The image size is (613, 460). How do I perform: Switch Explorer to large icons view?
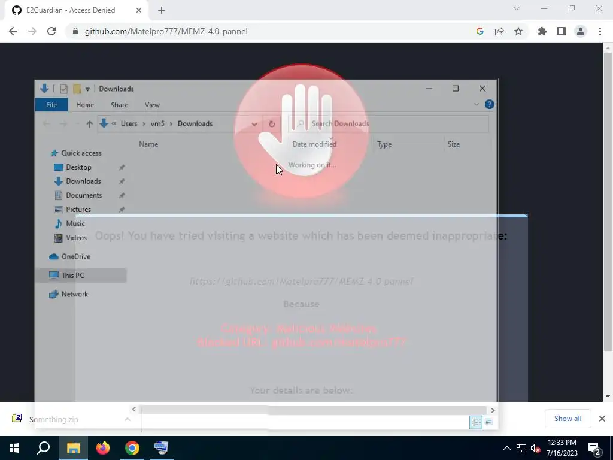coord(488,422)
